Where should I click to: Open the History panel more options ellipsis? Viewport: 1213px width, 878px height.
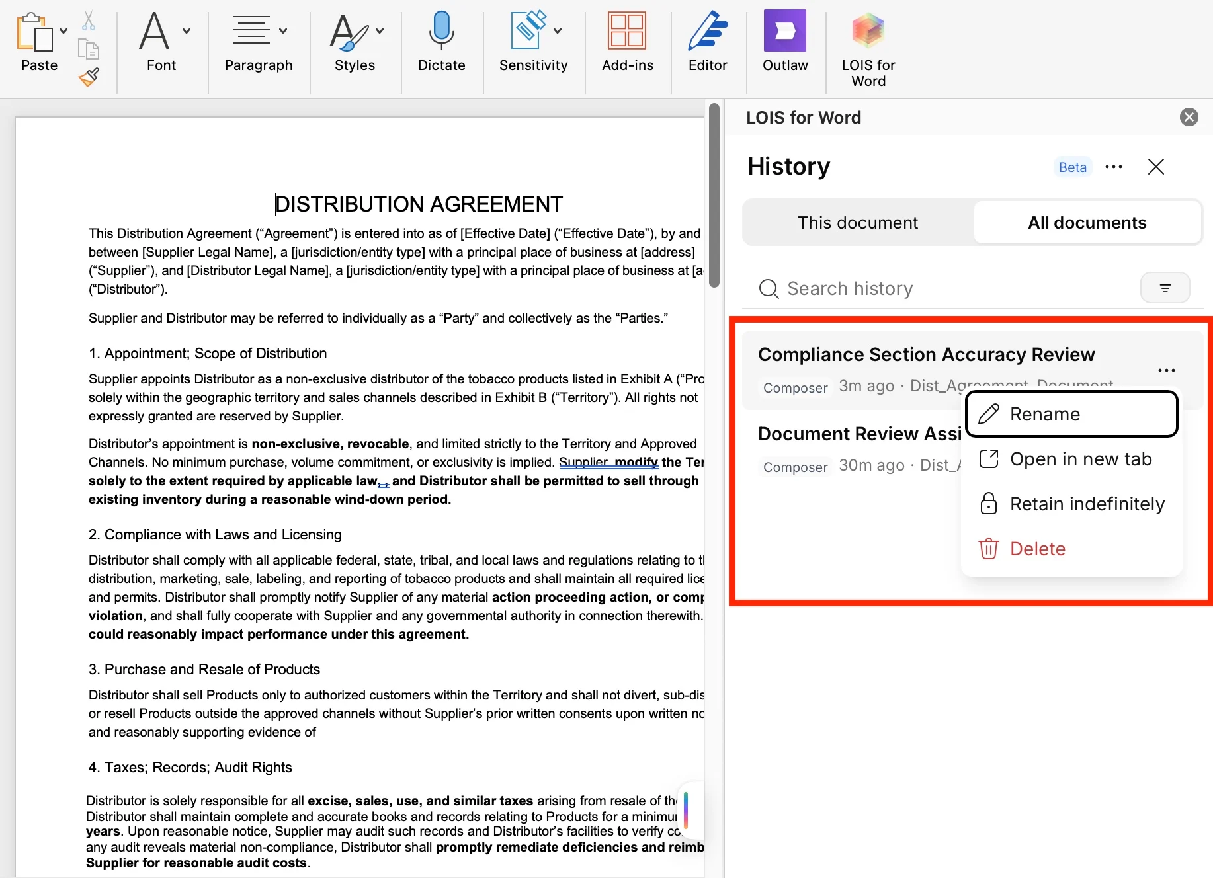pos(1114,167)
